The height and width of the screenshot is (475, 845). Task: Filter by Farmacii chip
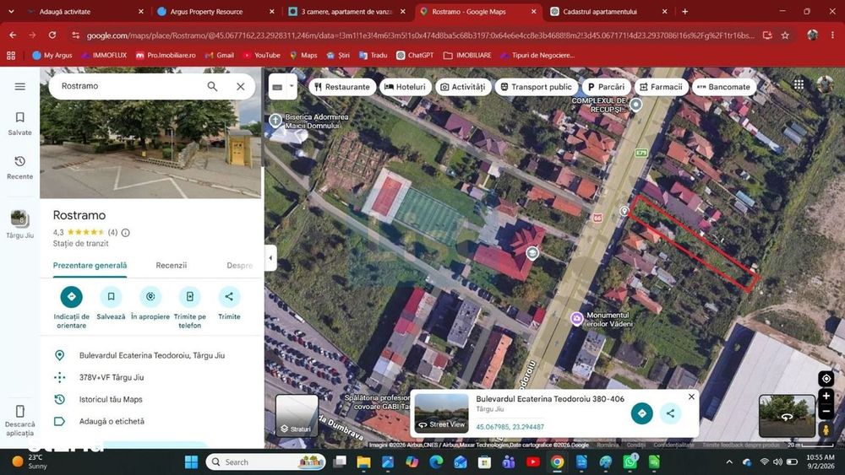pyautogui.click(x=661, y=87)
